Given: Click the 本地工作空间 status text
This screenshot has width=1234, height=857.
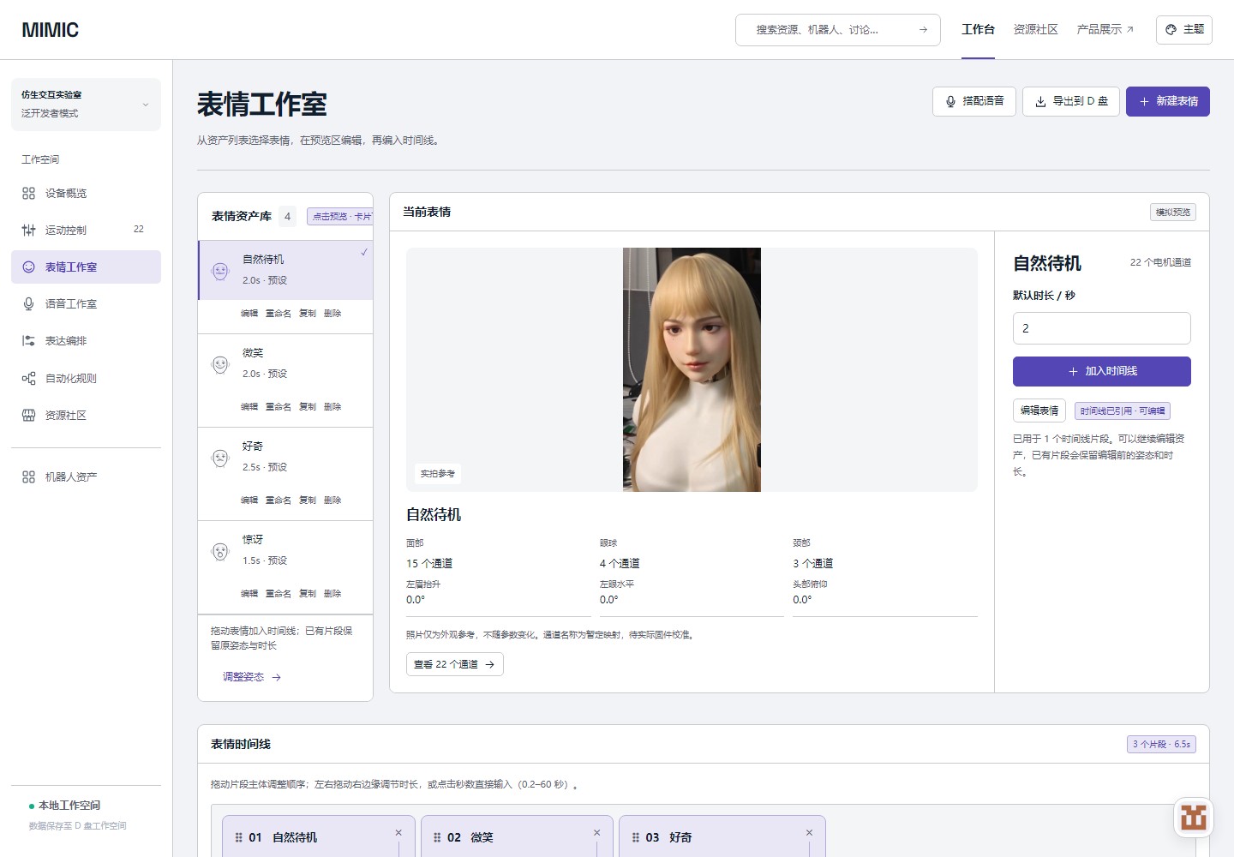Looking at the screenshot, I should 69,806.
